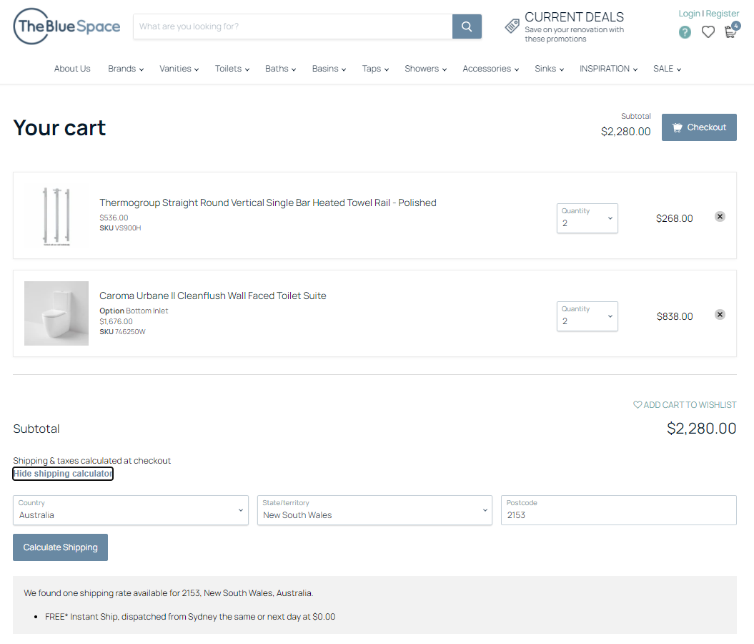The height and width of the screenshot is (644, 754).
Task: Open the About Us page
Action: (72, 69)
